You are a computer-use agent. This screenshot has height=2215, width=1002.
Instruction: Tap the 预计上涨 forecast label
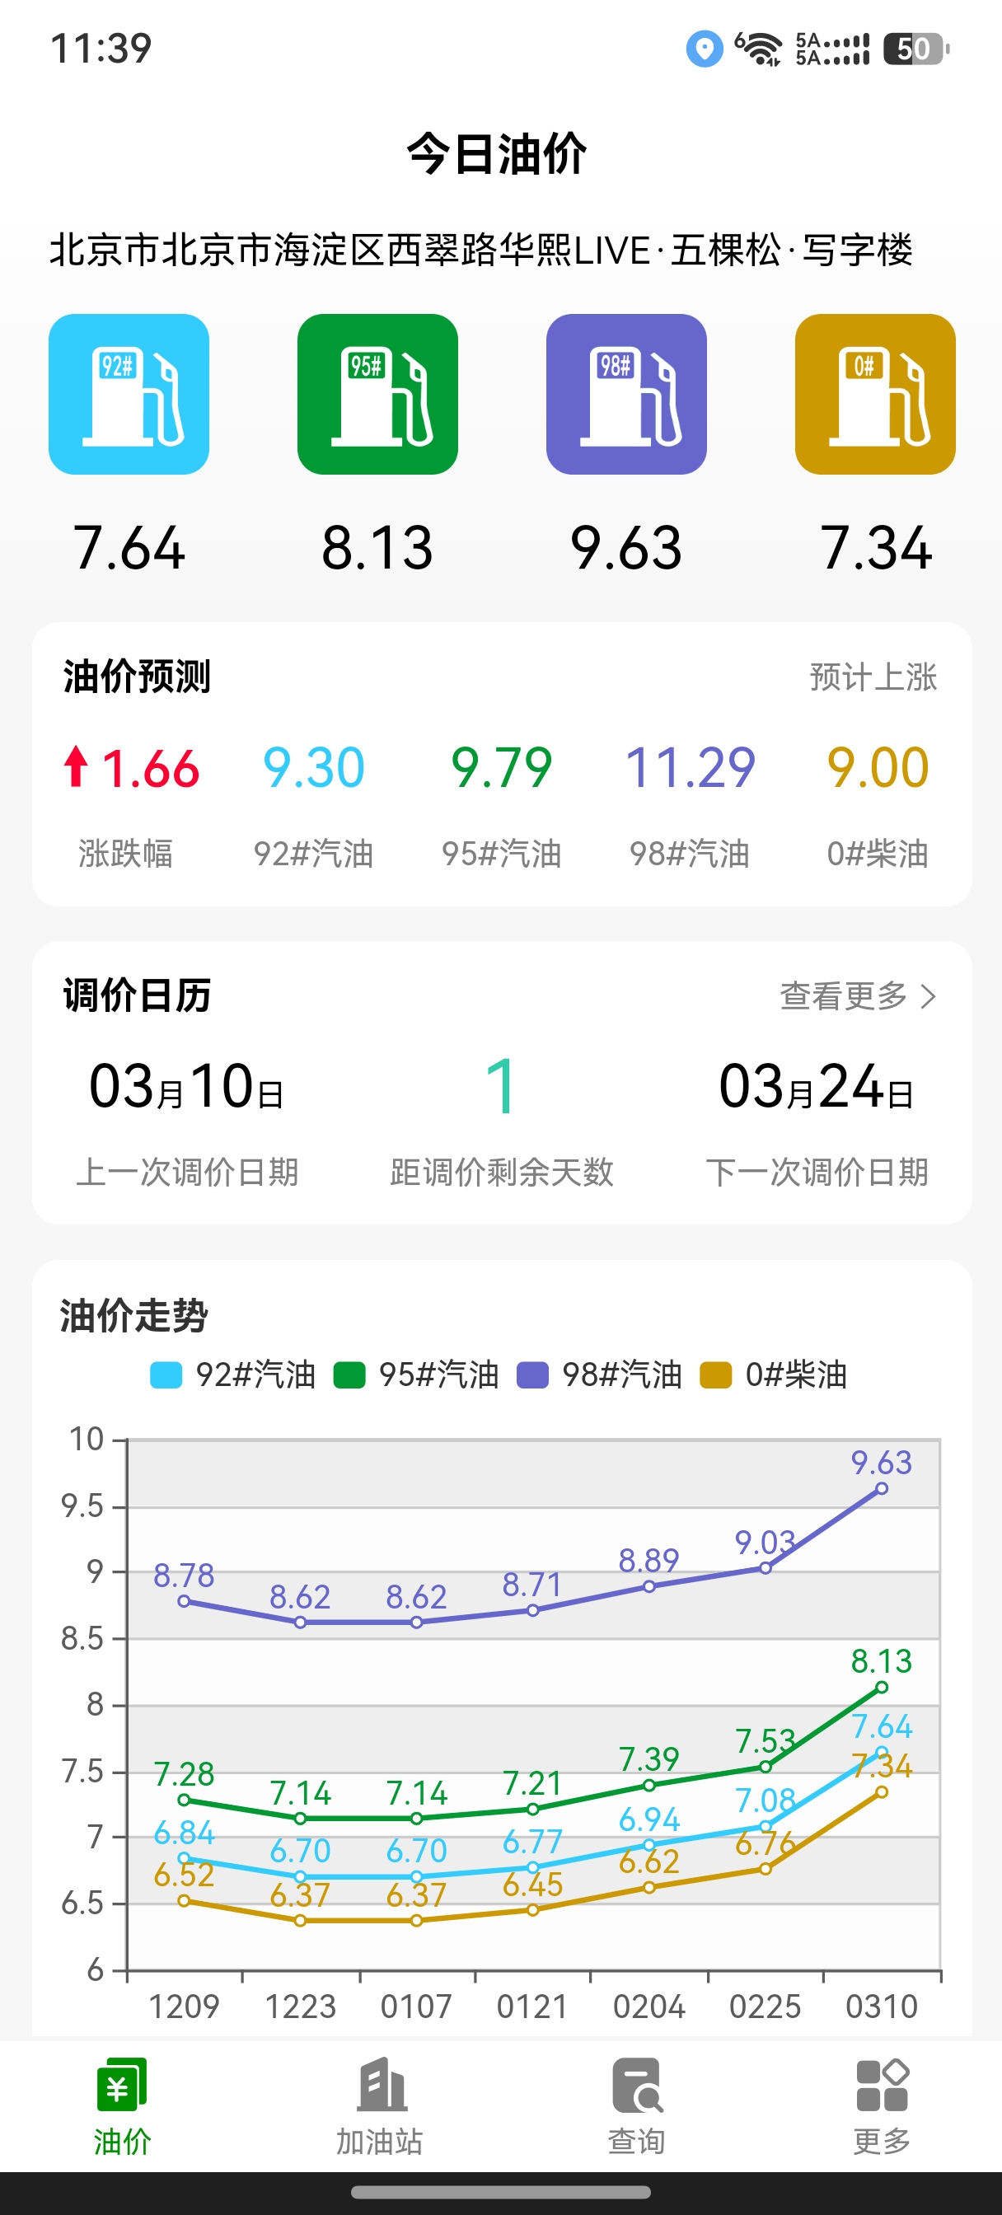click(873, 677)
